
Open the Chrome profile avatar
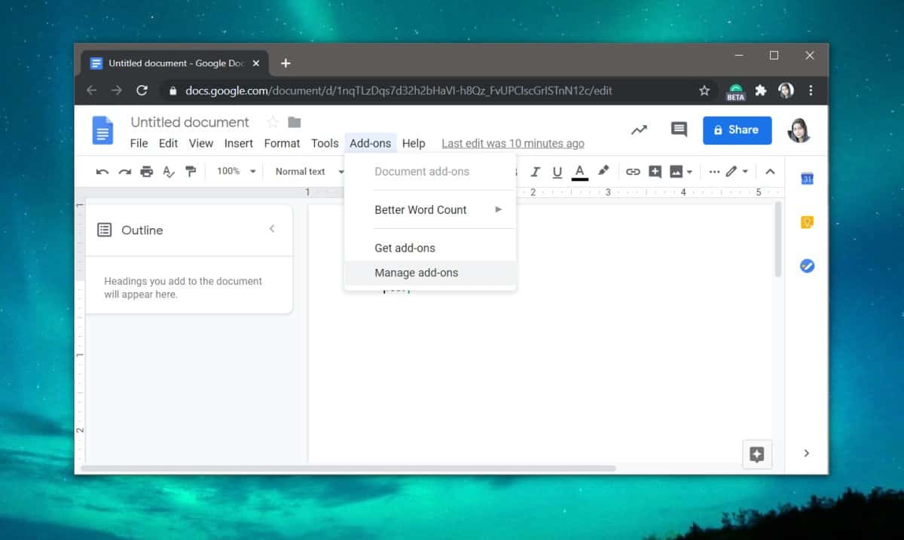(786, 90)
